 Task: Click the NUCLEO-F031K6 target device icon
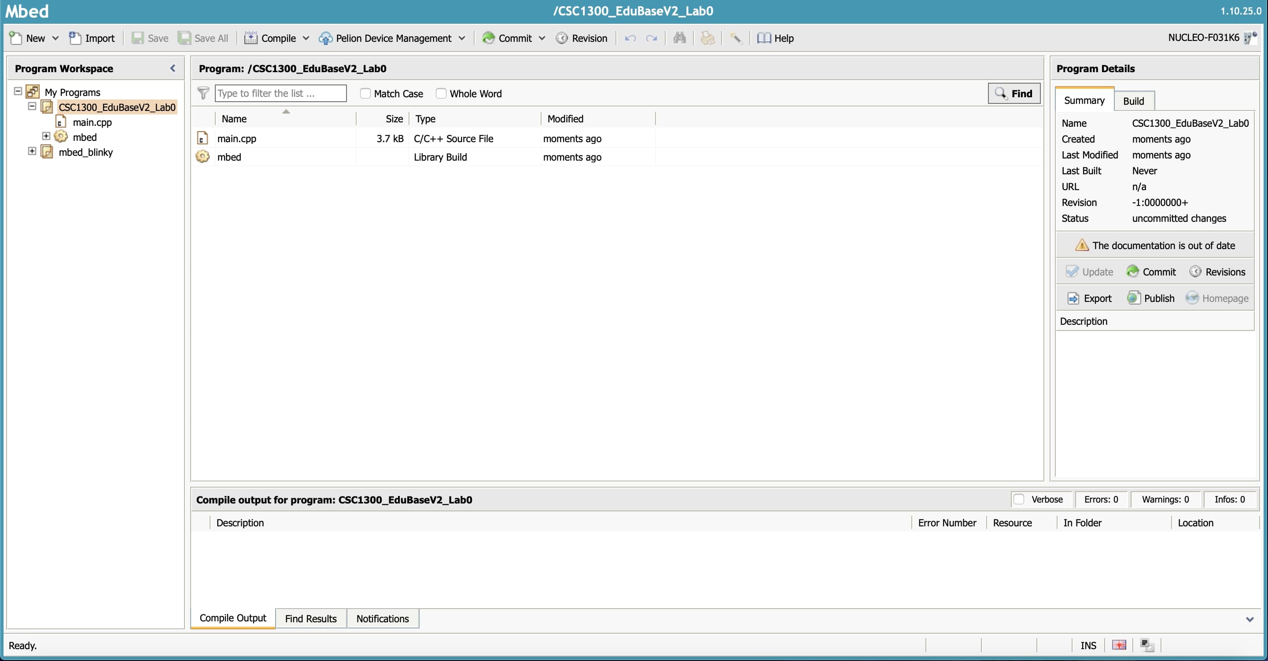click(x=1250, y=38)
